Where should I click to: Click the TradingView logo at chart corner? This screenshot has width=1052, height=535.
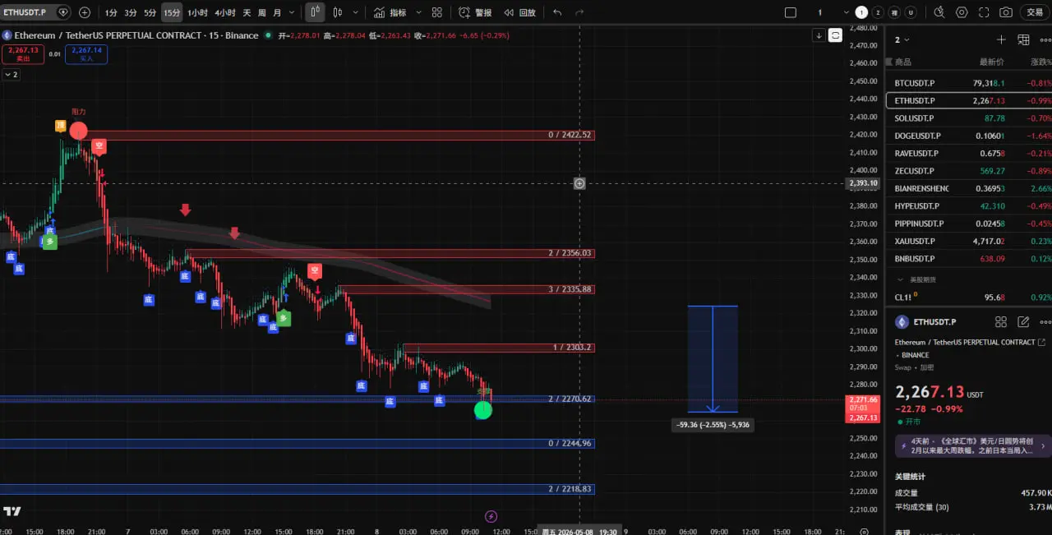pos(12,511)
